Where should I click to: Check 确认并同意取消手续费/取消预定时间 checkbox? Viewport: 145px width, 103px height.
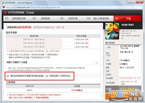pyautogui.click(x=8, y=76)
